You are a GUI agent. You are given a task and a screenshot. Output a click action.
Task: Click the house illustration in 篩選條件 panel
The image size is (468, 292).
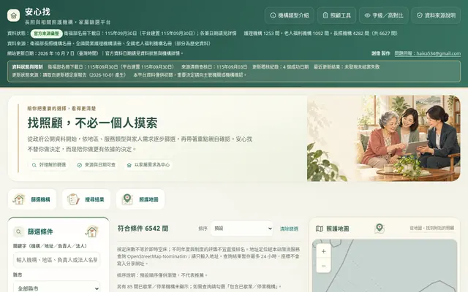point(91,231)
